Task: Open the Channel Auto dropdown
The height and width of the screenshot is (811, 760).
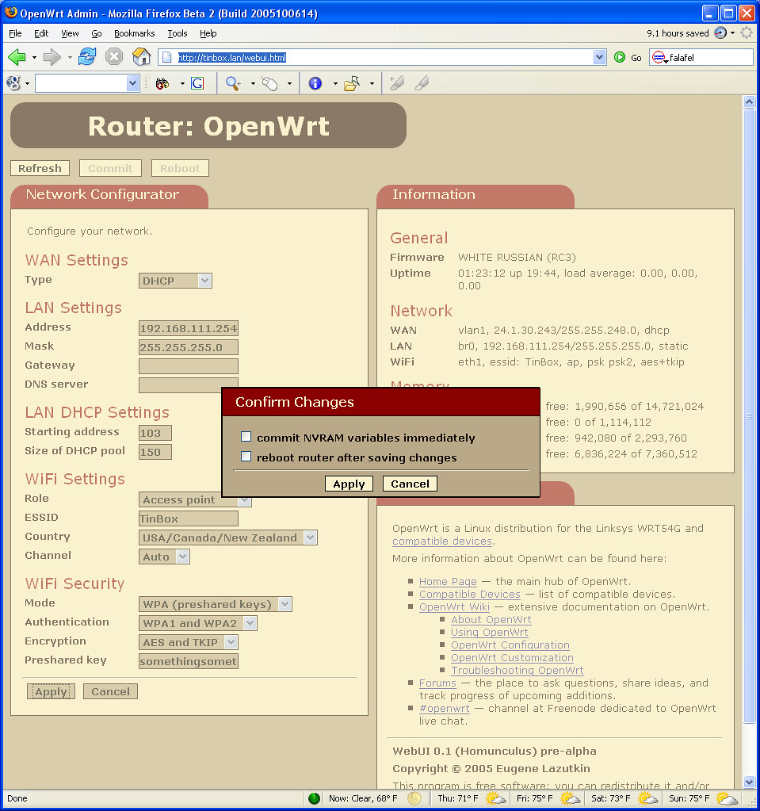Action: tap(164, 557)
